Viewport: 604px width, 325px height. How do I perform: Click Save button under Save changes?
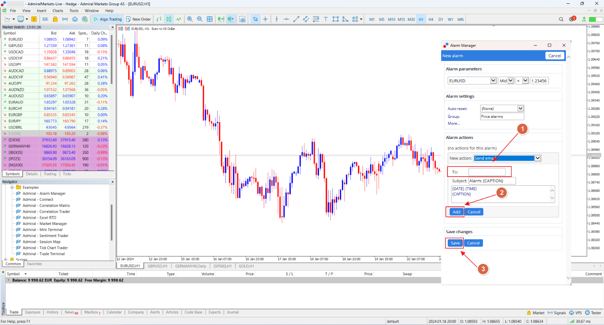coord(455,243)
